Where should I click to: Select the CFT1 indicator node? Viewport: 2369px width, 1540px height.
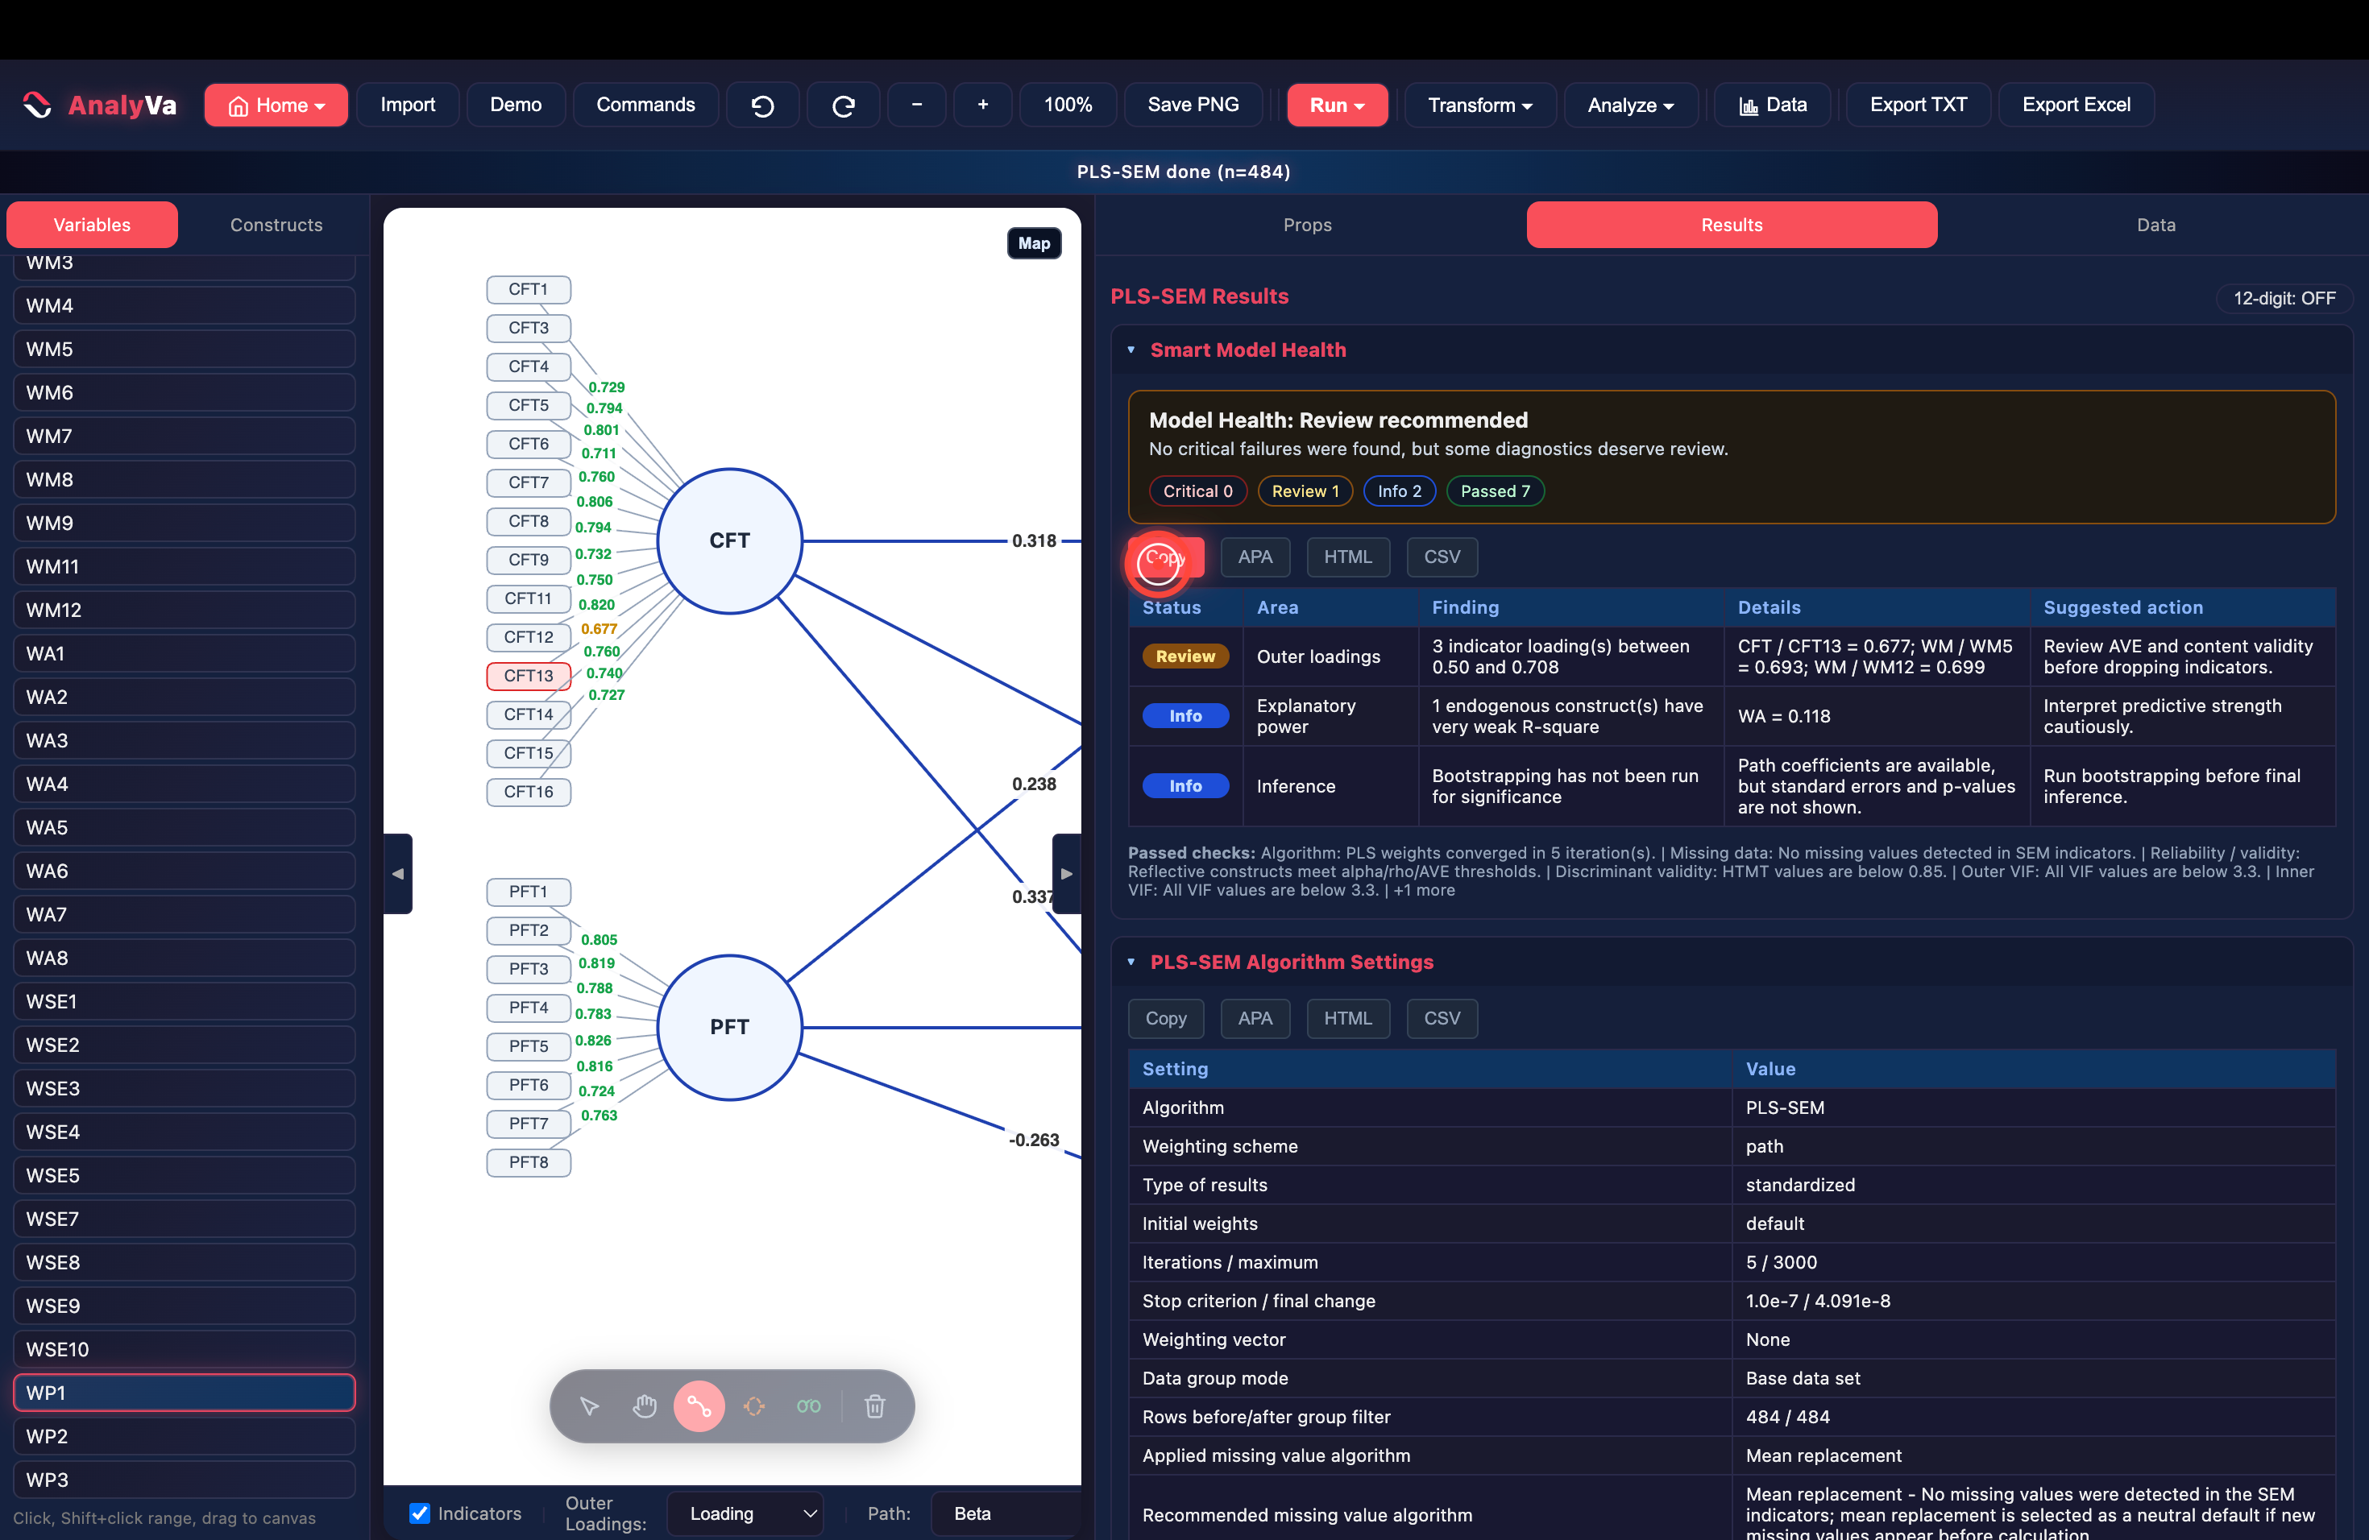(x=529, y=289)
